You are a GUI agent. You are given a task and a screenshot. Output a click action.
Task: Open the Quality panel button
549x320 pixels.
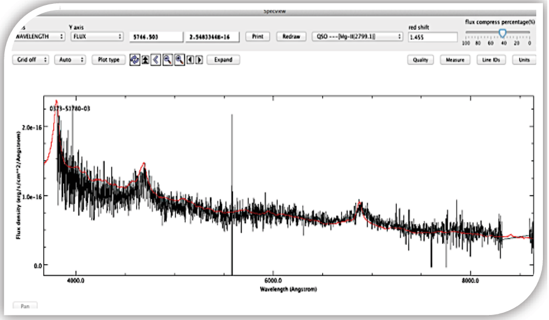click(x=421, y=60)
